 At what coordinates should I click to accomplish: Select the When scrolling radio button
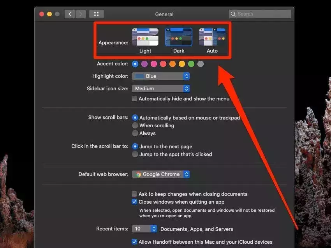click(135, 125)
